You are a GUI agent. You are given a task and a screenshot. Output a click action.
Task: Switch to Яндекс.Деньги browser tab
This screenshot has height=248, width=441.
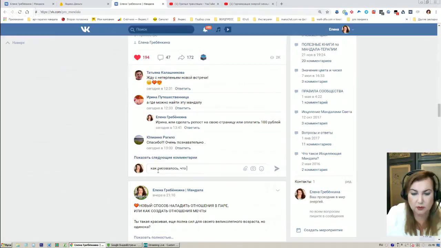pyautogui.click(x=83, y=4)
